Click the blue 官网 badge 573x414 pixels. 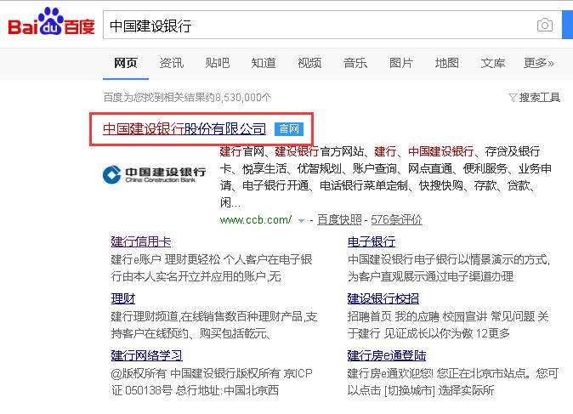pos(288,129)
